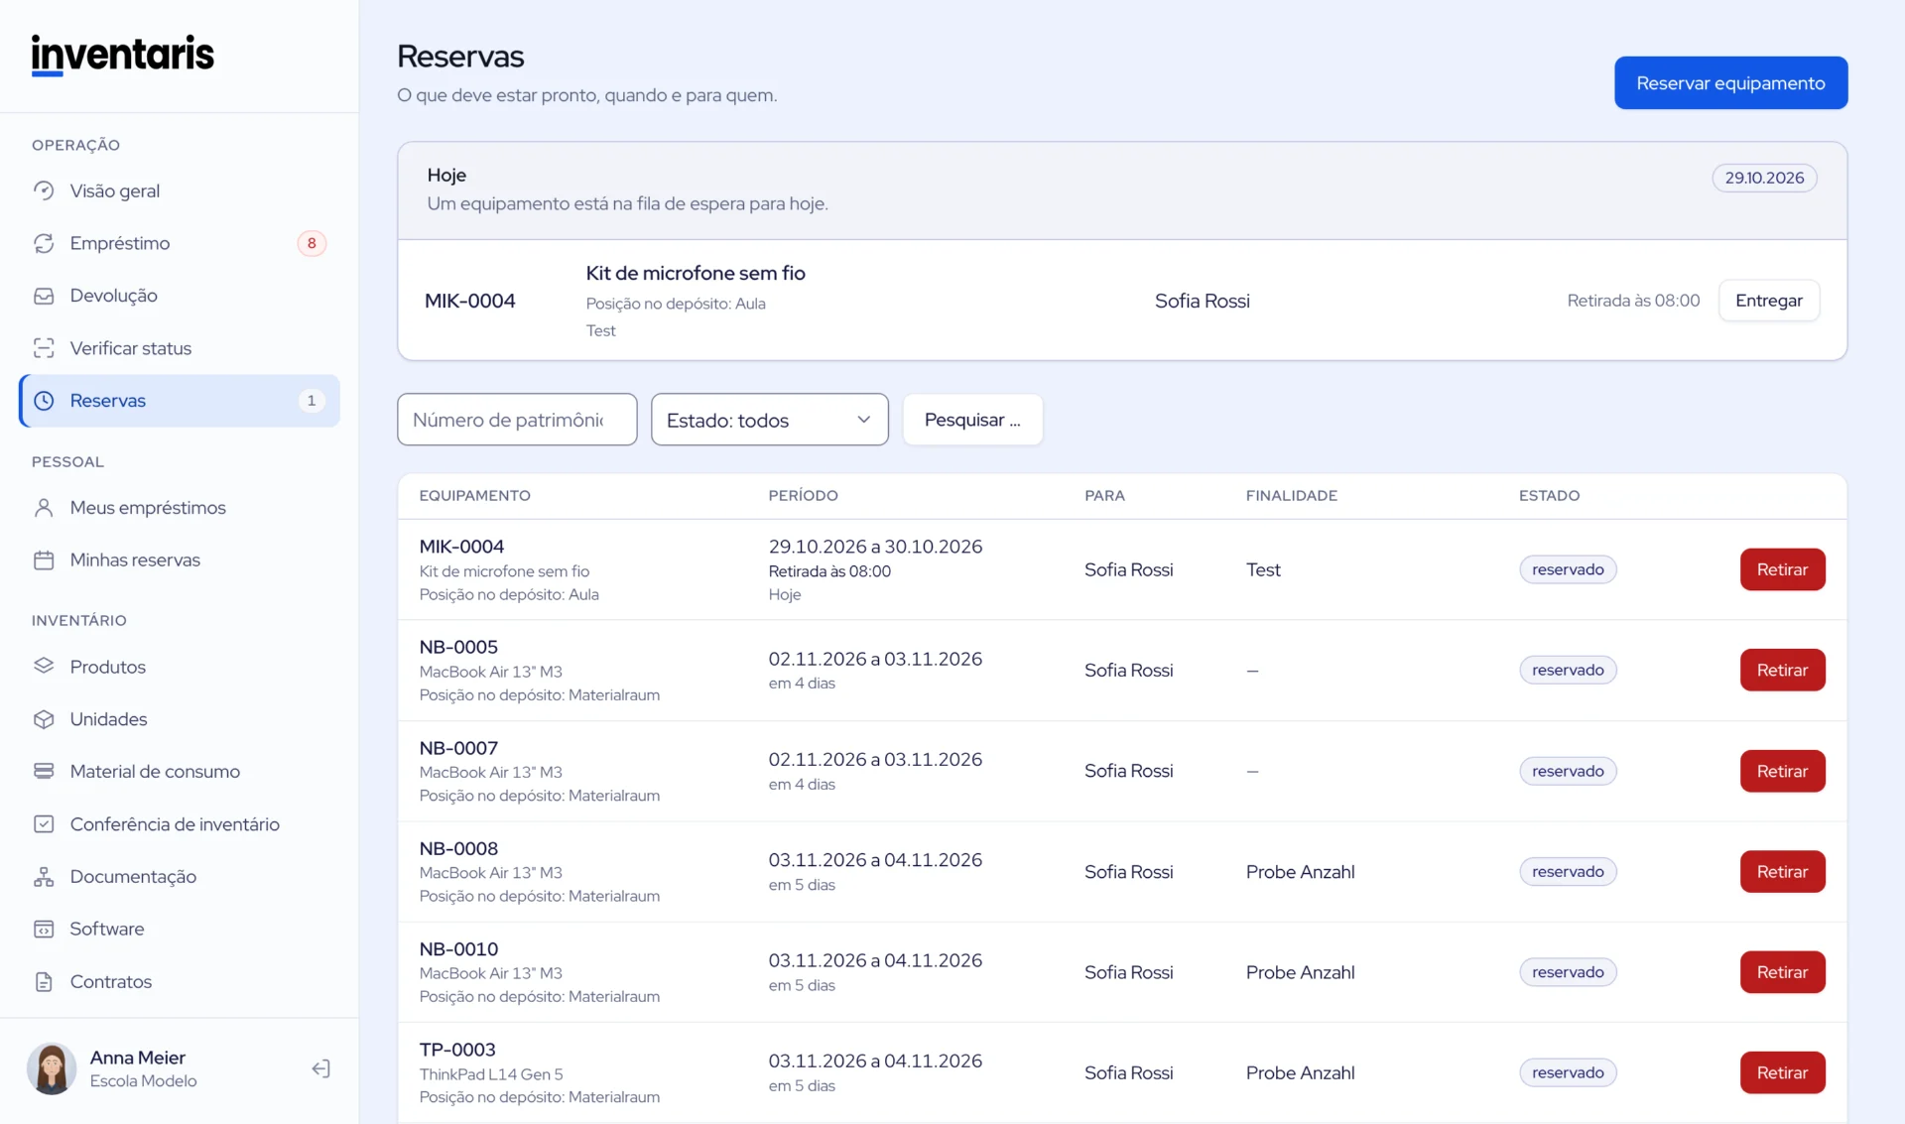Click Anna Meier's profile avatar

pyautogui.click(x=52, y=1068)
